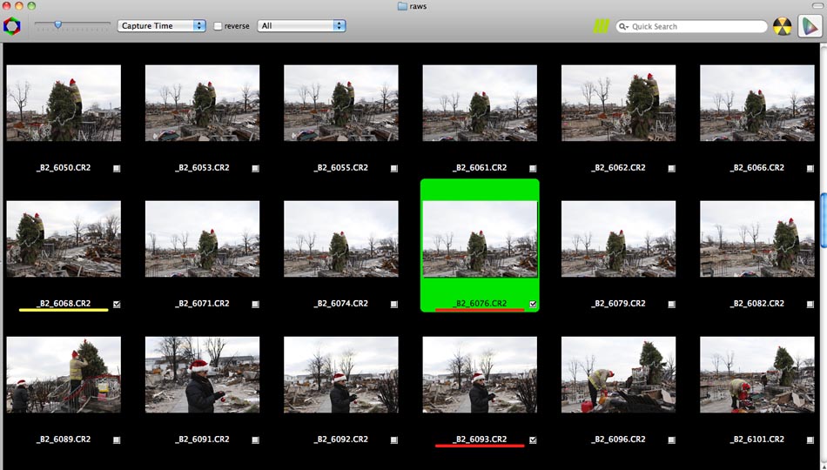
Task: Select thumbnail of _B2_6071.CR2
Action: coord(203,238)
